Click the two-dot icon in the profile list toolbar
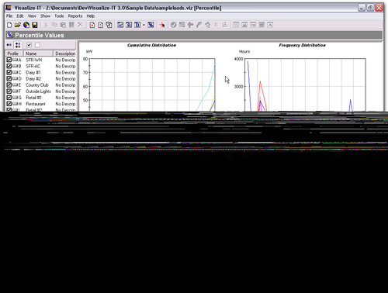The width and height of the screenshot is (388, 293). point(9,45)
